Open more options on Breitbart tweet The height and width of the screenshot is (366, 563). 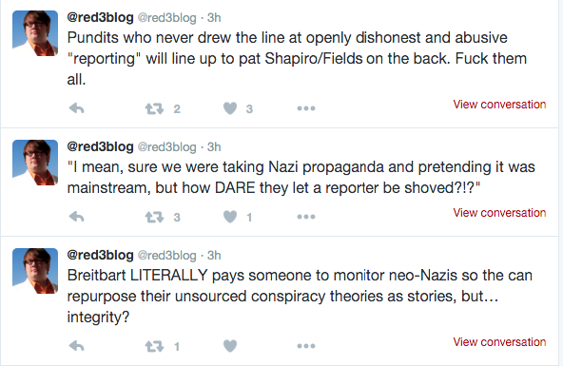point(306,346)
